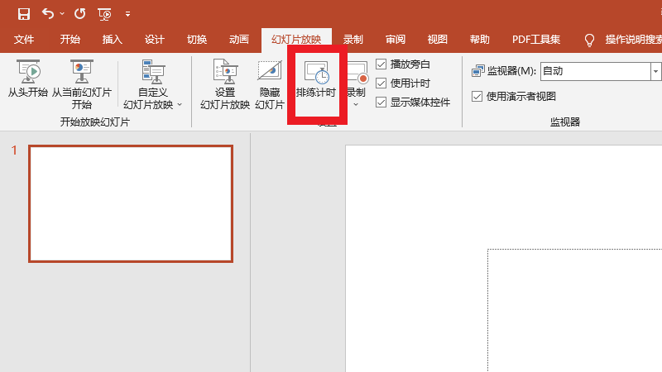Switch to the 插入 ribbon tab
This screenshot has height=372, width=662.
(x=112, y=40)
